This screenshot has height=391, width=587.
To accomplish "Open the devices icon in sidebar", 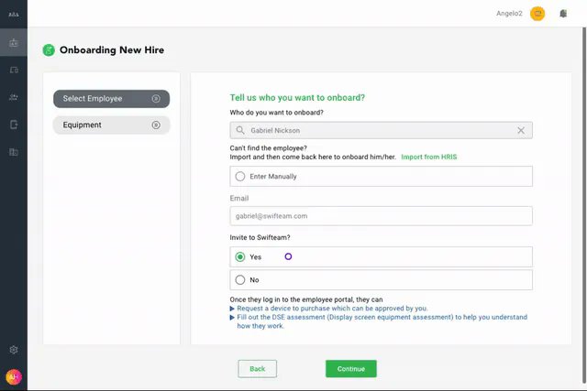I will point(14,70).
